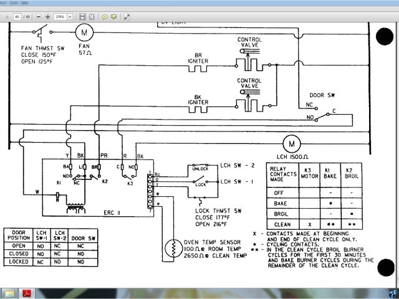The height and width of the screenshot is (299, 399).
Task: Click the zoom out minus button
Action: 39,16
